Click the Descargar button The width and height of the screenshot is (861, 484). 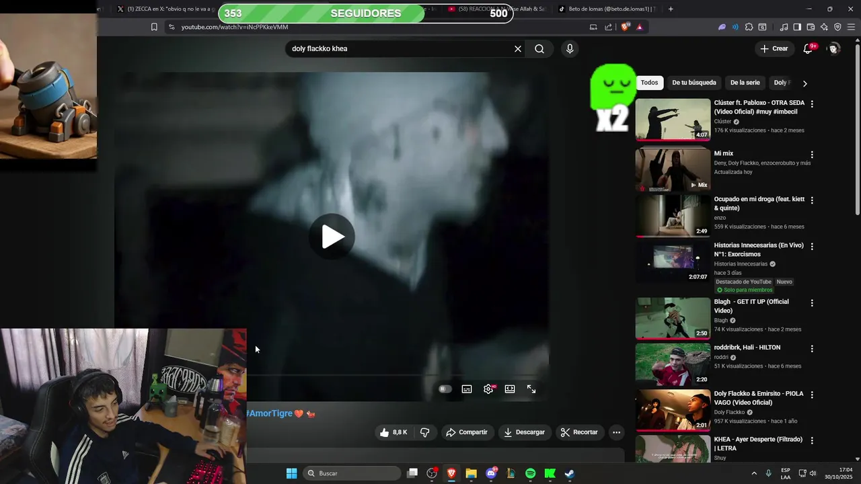click(525, 432)
